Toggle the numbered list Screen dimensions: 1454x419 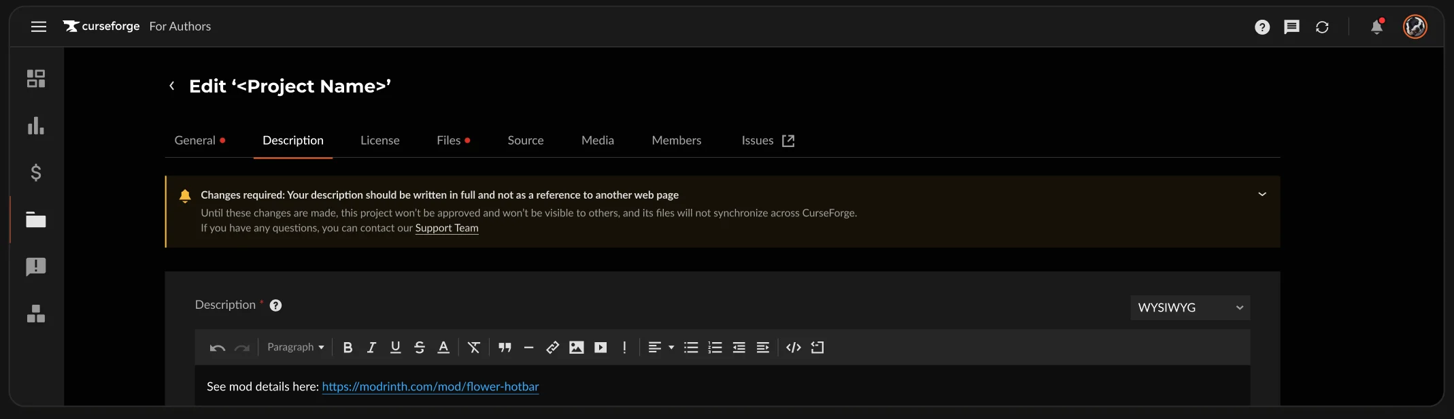click(x=715, y=348)
